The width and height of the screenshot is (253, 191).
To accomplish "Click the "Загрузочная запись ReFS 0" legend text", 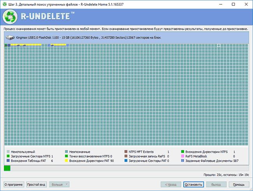I will [x=149, y=156].
